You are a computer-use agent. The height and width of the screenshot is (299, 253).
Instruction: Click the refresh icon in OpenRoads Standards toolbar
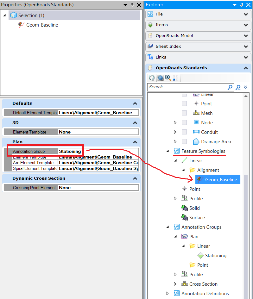[x=152, y=78]
